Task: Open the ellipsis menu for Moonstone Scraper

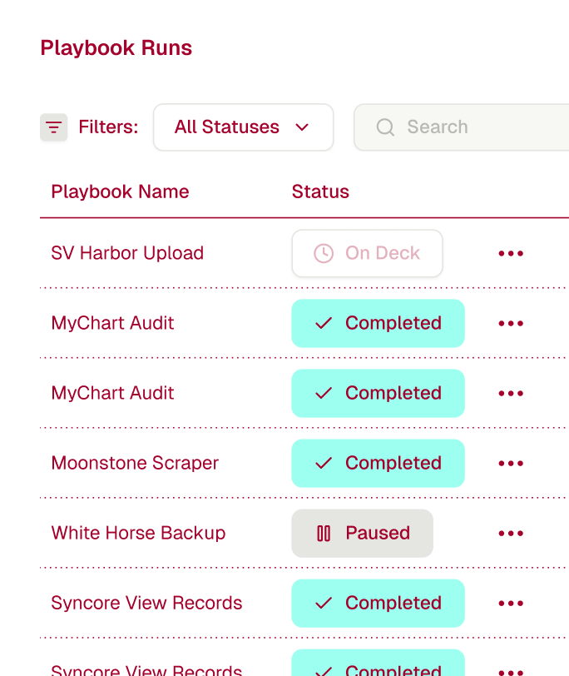Action: [510, 463]
